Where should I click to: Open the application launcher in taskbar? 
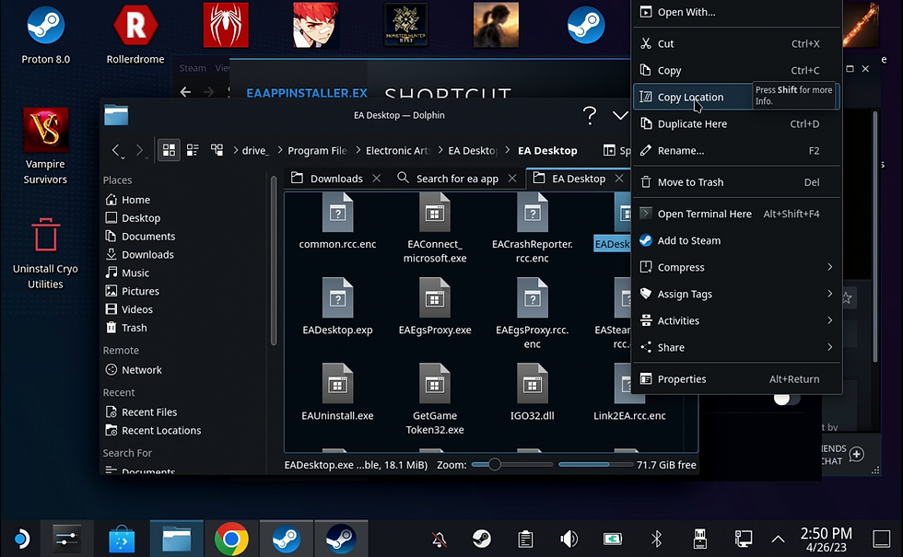(21, 540)
